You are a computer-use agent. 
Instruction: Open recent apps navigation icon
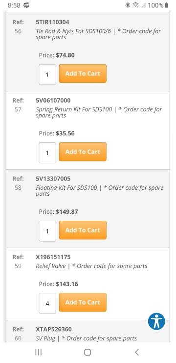[x=38, y=352]
